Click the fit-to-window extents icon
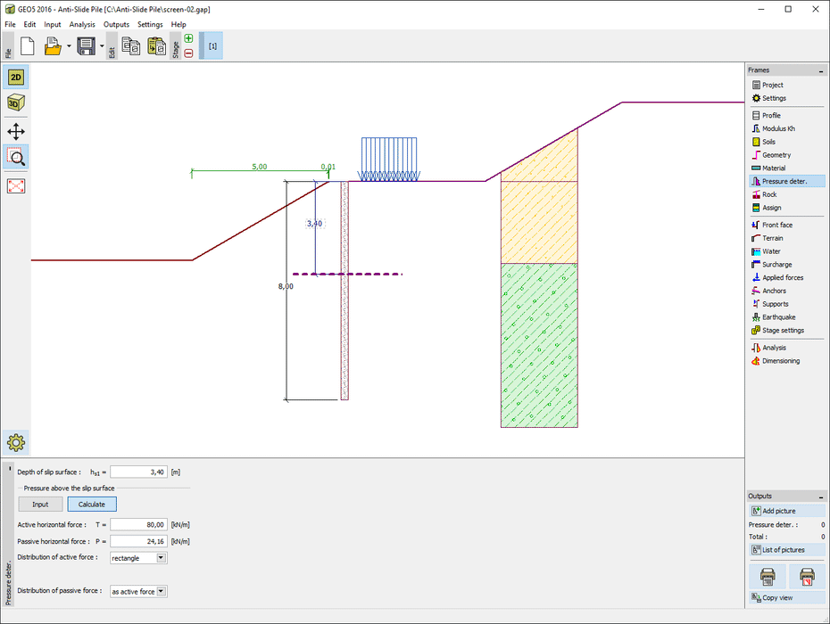 click(x=16, y=185)
